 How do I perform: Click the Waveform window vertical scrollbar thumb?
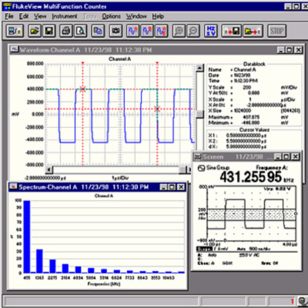(x=199, y=115)
